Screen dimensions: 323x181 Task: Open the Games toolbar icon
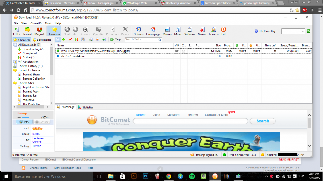pos(202,31)
